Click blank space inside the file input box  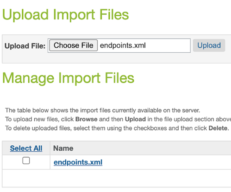(x=168, y=46)
